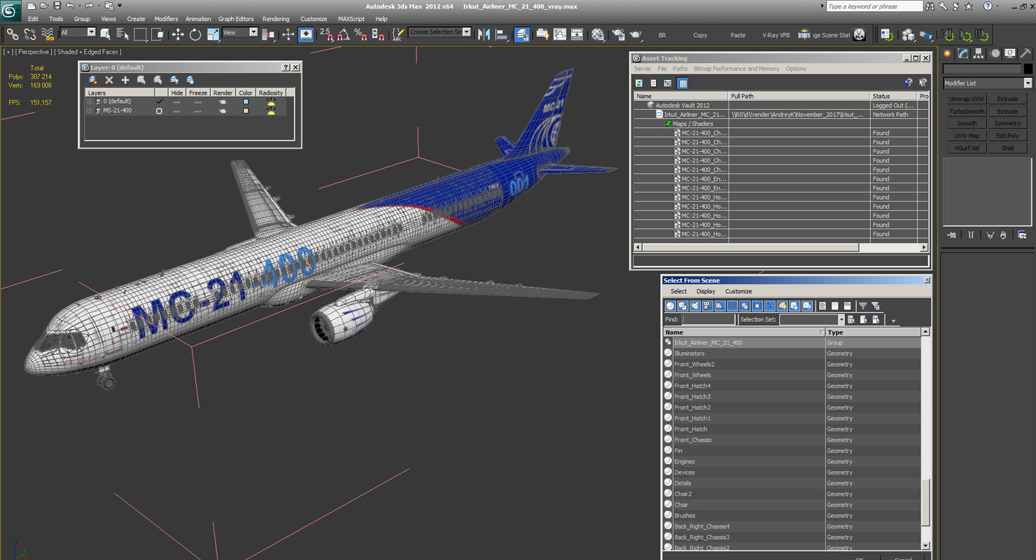Screen dimensions: 1036x560
Task: Toggle the Percent Snap tool
Action: click(x=360, y=34)
